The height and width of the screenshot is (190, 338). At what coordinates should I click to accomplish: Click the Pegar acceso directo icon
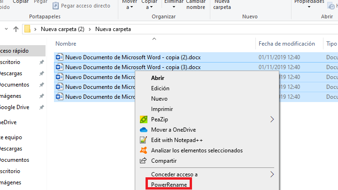coord(56,6)
